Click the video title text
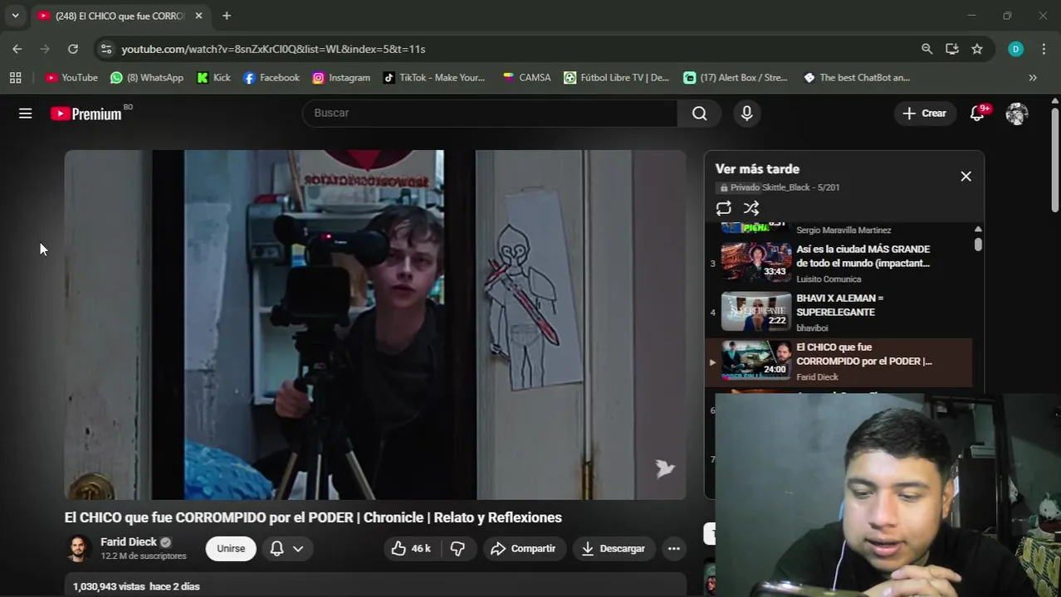Screen dimensions: 1061x597 (x=313, y=517)
